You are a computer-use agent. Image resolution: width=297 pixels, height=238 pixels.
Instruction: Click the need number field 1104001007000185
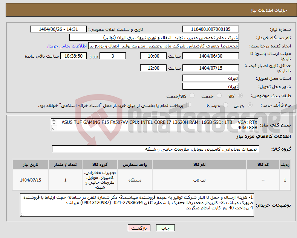211,29
